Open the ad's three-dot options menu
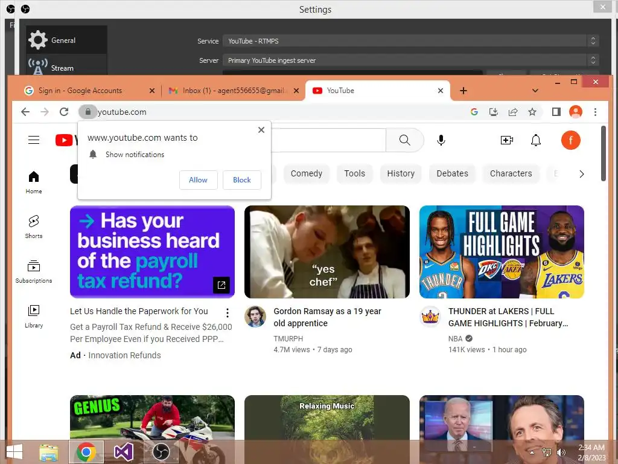The image size is (618, 464). 228,313
